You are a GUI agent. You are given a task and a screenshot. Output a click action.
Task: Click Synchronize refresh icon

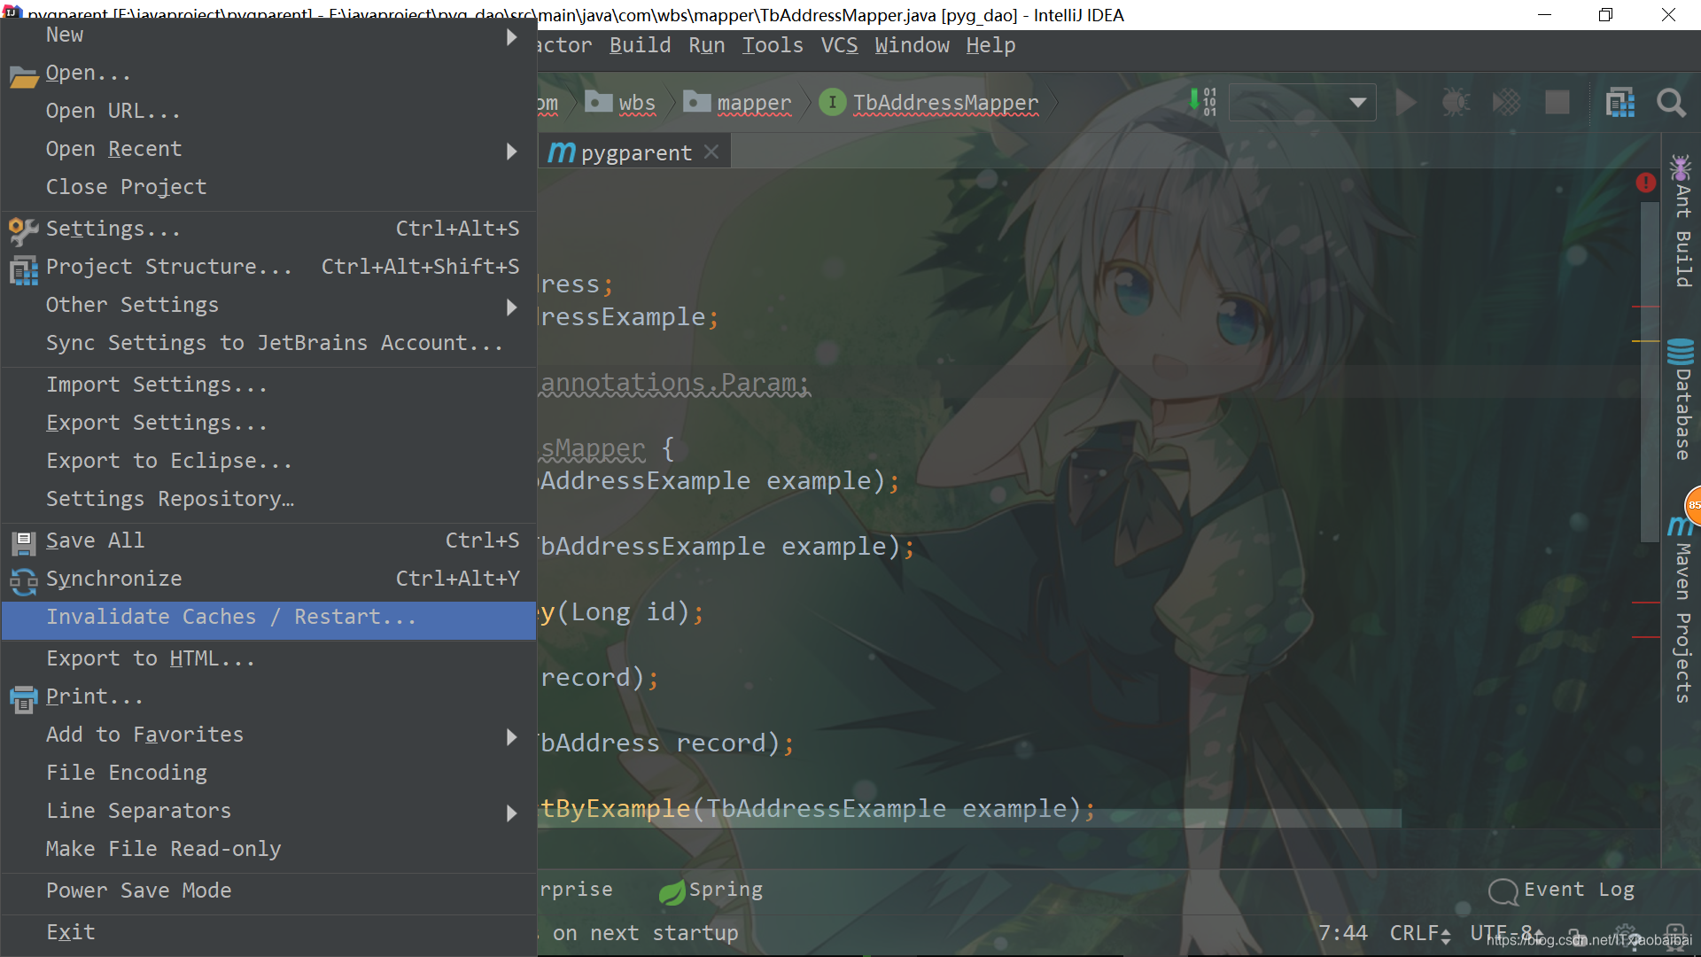click(x=23, y=580)
